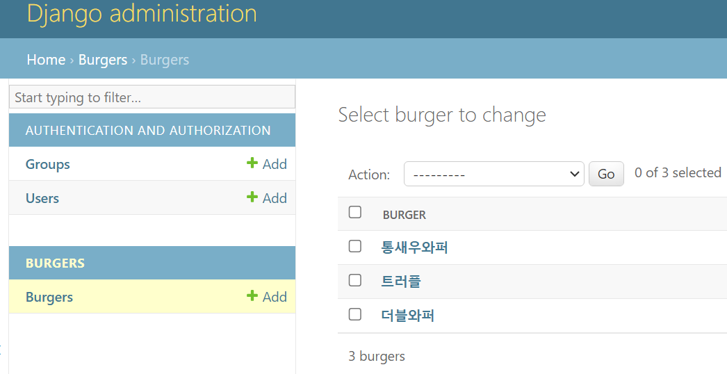The width and height of the screenshot is (727, 374).
Task: Open the Action dropdown menu
Action: [493, 174]
